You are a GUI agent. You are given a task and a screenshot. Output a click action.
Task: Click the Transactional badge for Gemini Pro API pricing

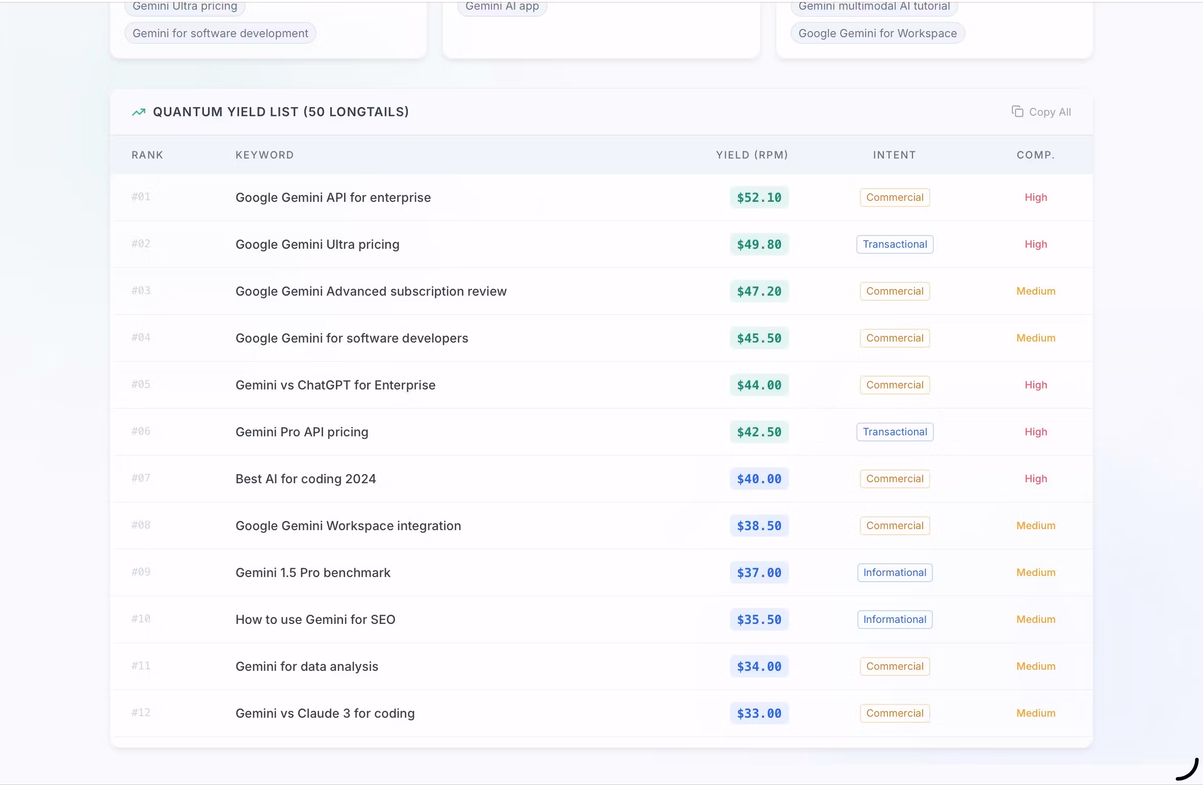[894, 432]
